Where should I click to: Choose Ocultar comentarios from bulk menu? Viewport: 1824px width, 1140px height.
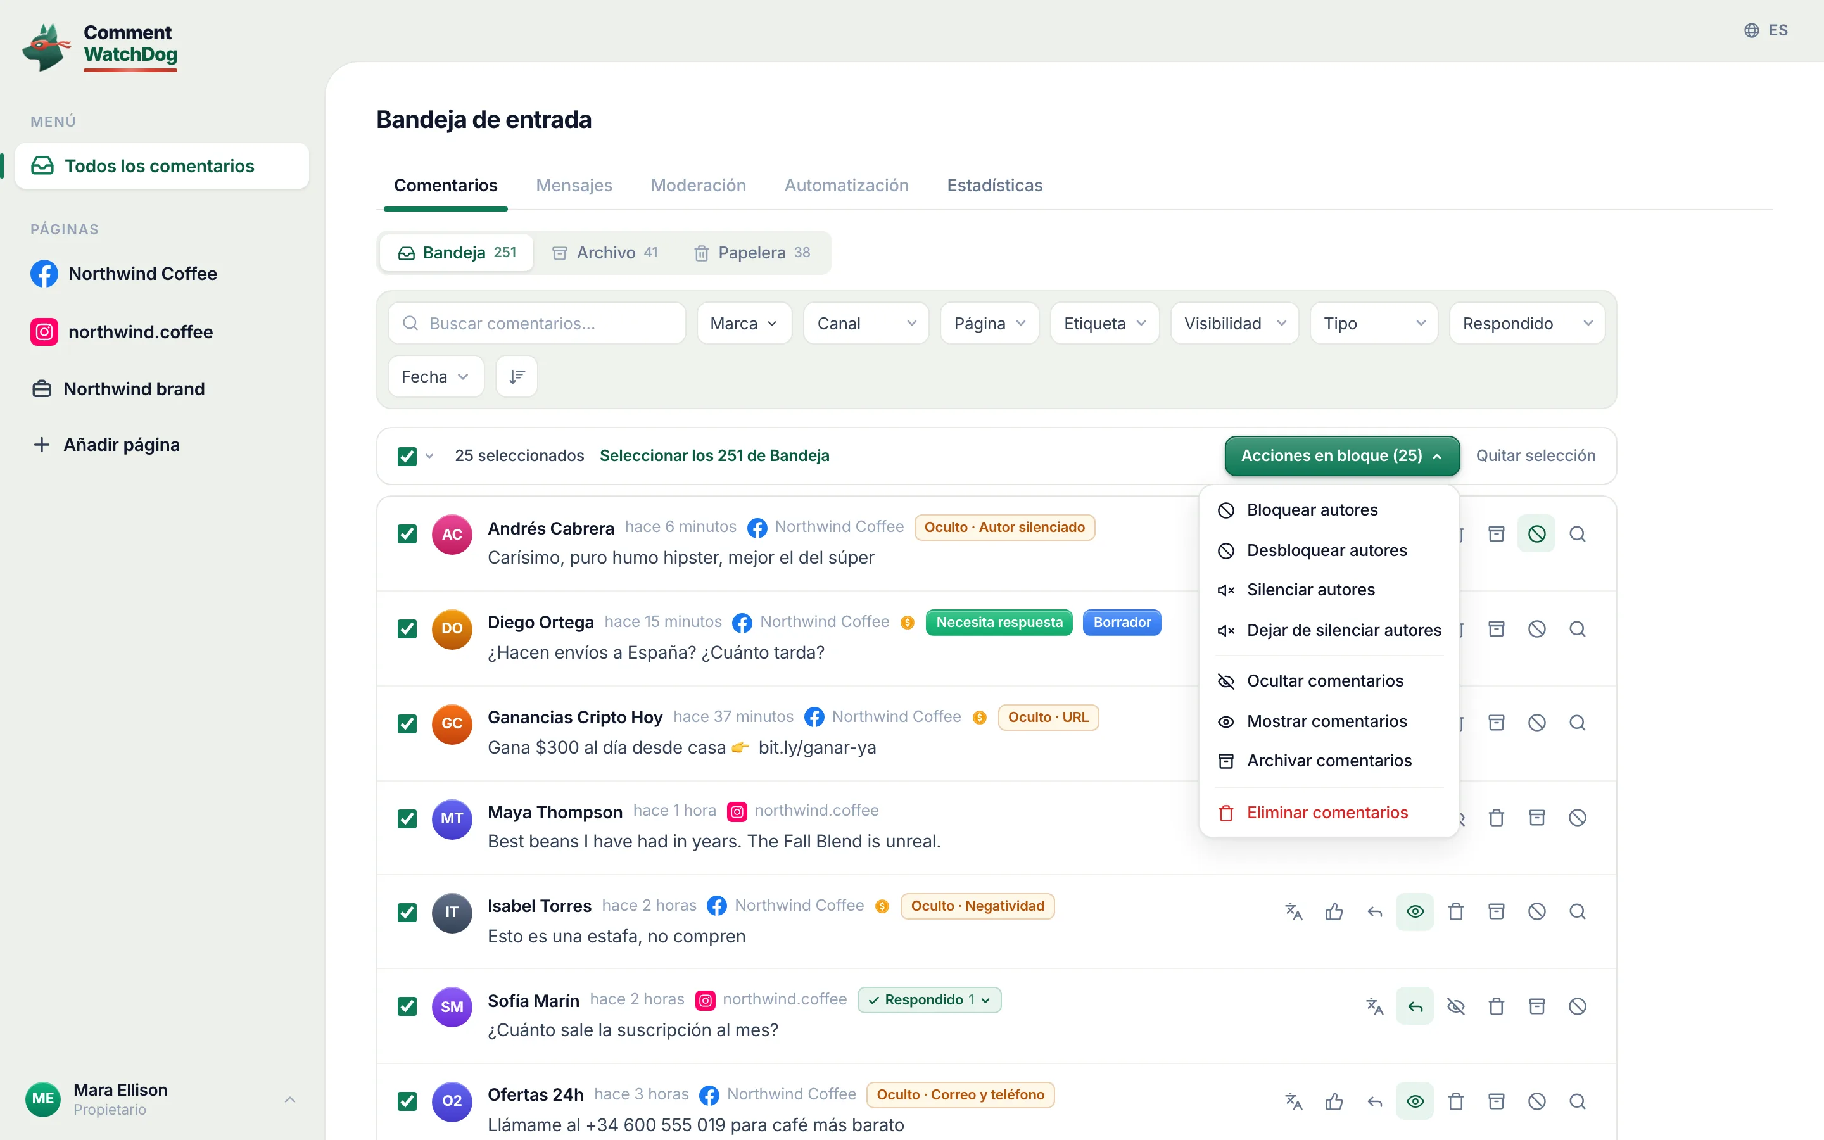[1329, 681]
